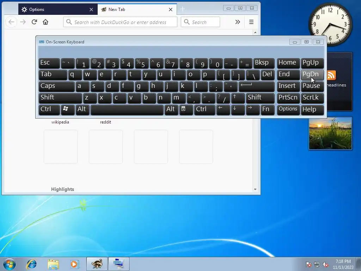Click the PgDn key
The image size is (361, 271).
click(312, 75)
